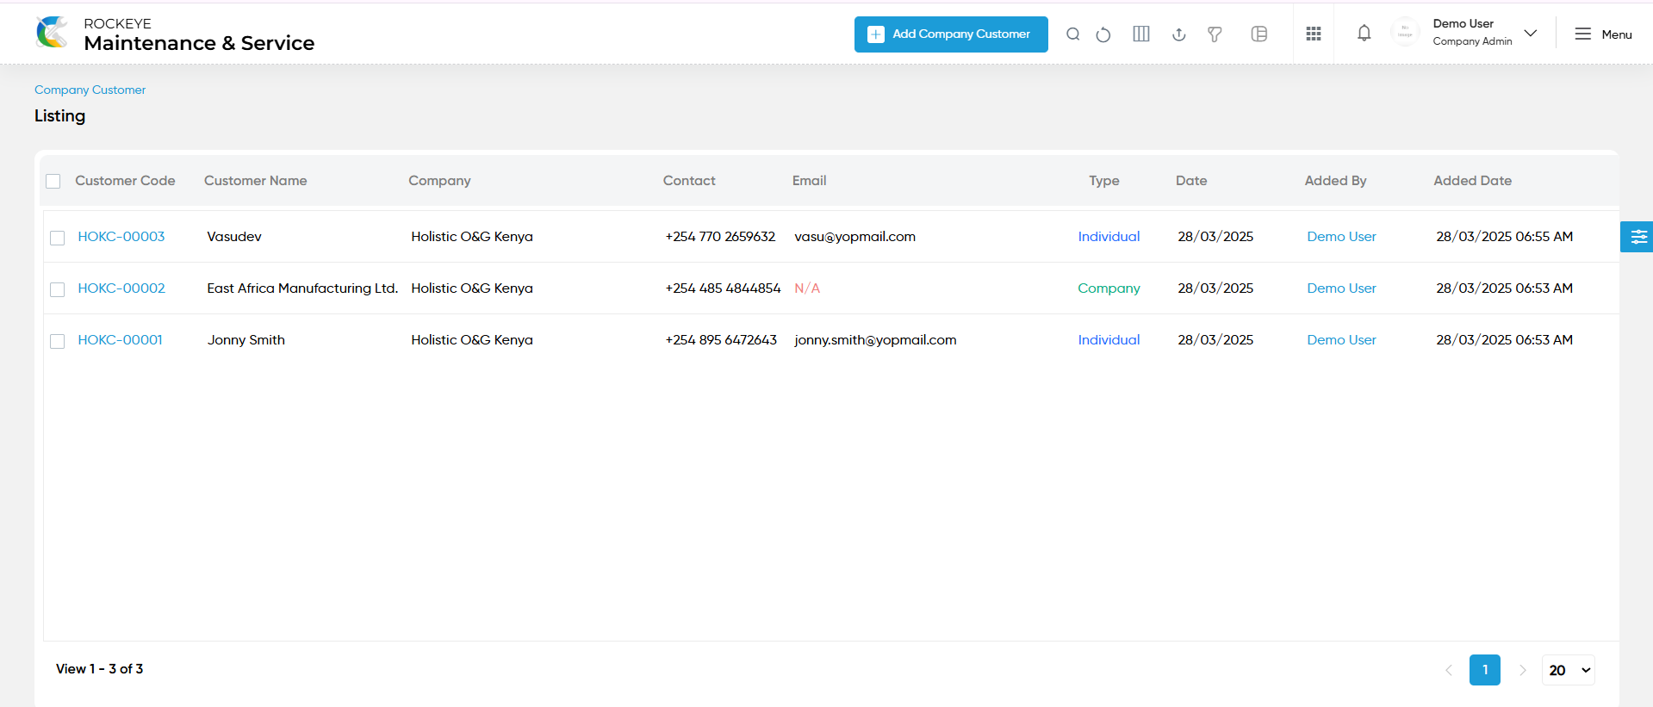Tick the select-all header checkbox
This screenshot has width=1653, height=707.
tap(53, 181)
